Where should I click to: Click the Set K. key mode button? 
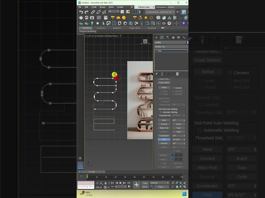(x=145, y=187)
